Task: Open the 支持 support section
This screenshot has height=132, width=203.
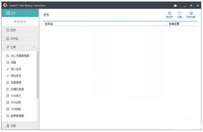Action: coord(20,126)
